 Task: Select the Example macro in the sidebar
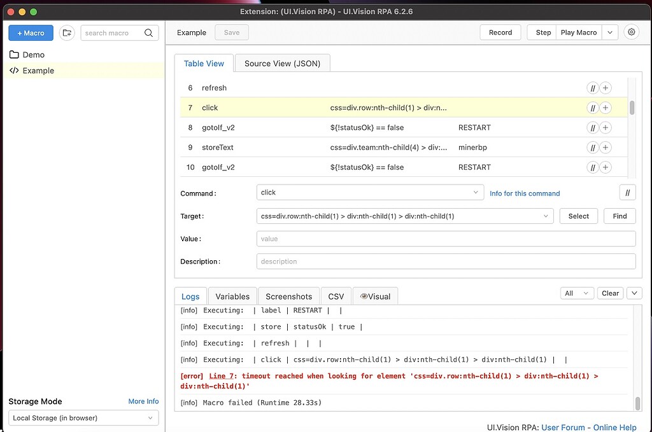(37, 71)
